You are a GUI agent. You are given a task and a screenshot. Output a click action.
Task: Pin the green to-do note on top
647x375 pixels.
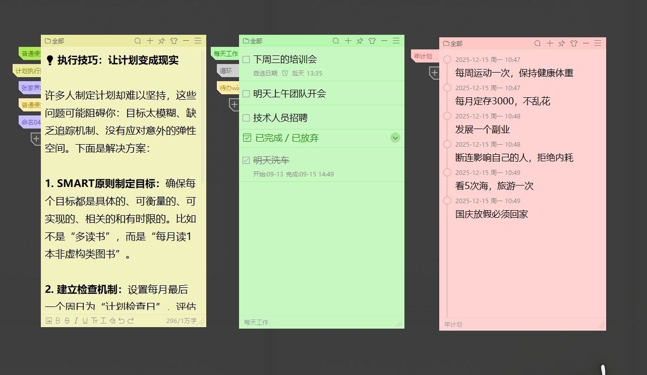[x=359, y=41]
